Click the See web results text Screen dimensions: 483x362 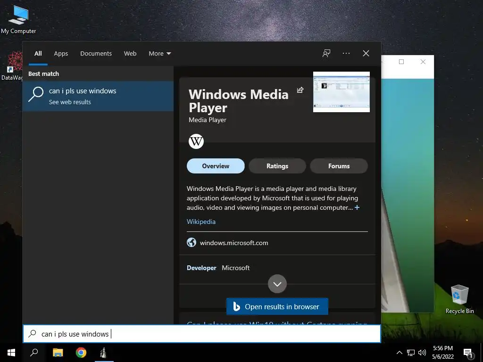(x=70, y=102)
